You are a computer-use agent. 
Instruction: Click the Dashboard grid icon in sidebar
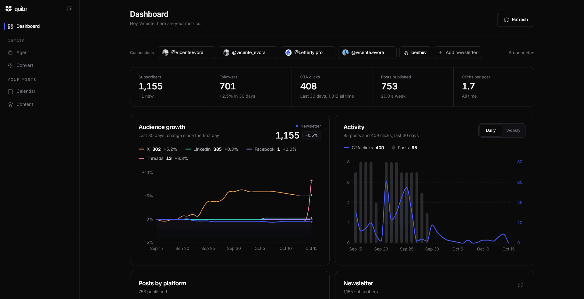(x=10, y=27)
